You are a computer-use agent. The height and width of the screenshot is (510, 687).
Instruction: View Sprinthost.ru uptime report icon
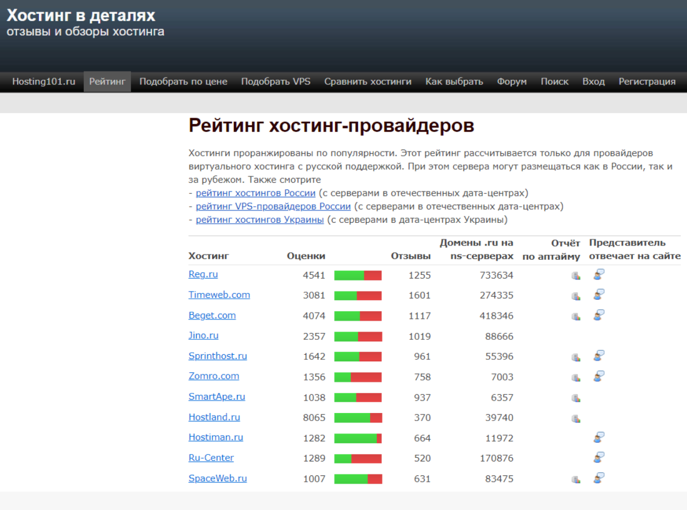click(575, 357)
